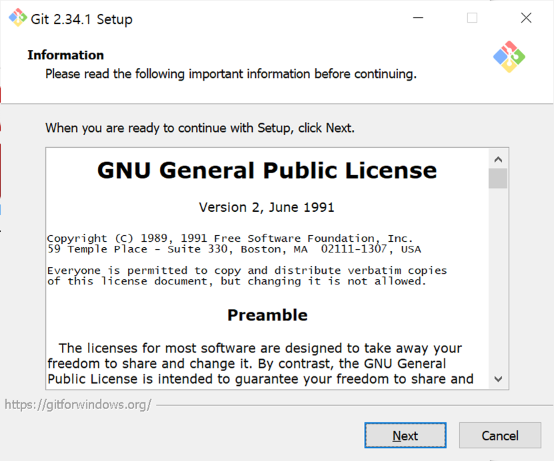Click the Cancel button

point(500,435)
